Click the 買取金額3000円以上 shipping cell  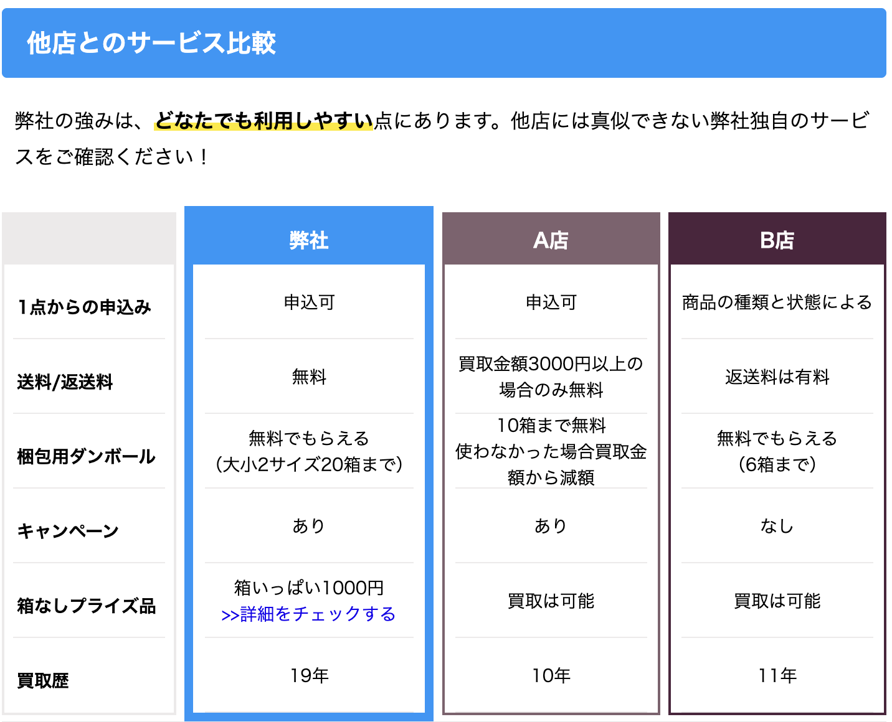point(551,377)
